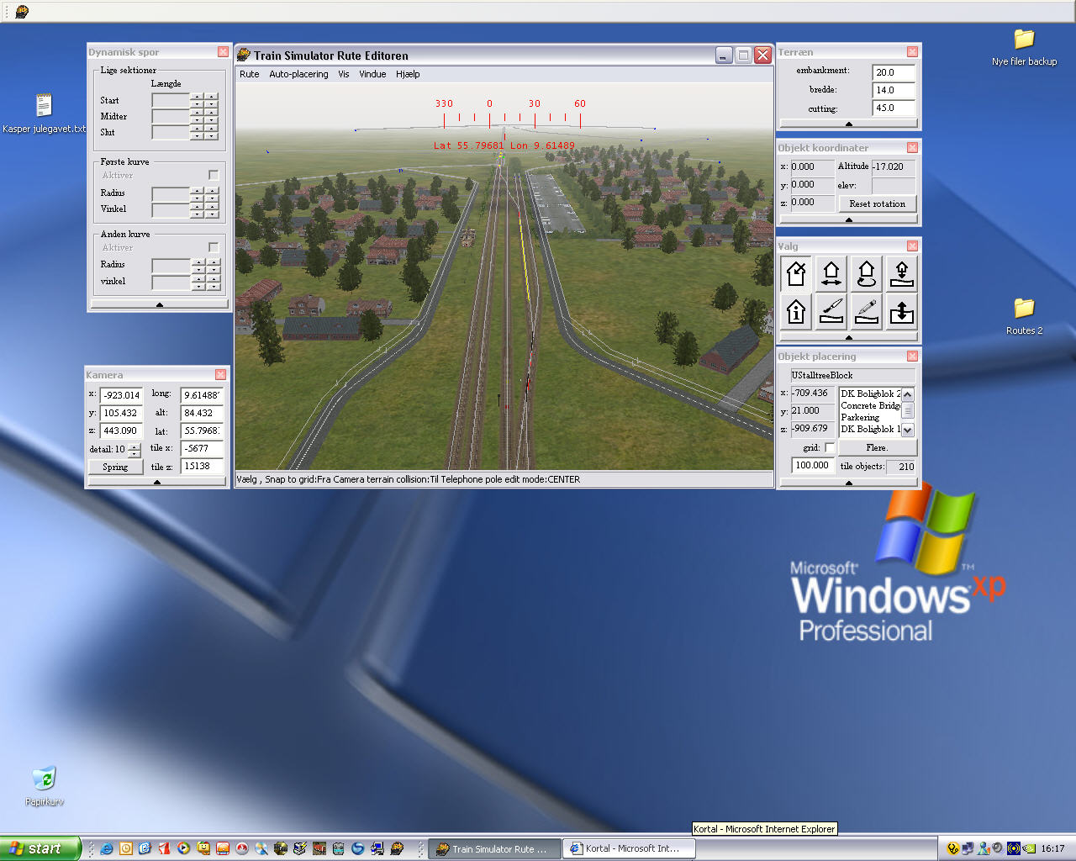1076x861 pixels.
Task: Click the Altitude field in Objekt koordinater
Action: coord(894,166)
